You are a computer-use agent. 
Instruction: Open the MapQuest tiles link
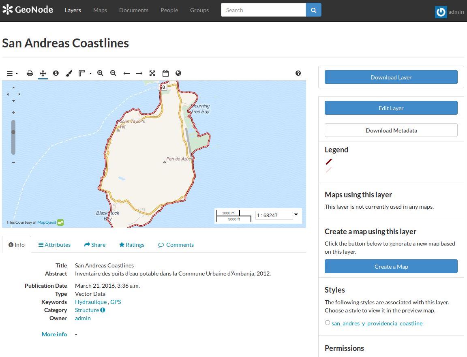47,222
